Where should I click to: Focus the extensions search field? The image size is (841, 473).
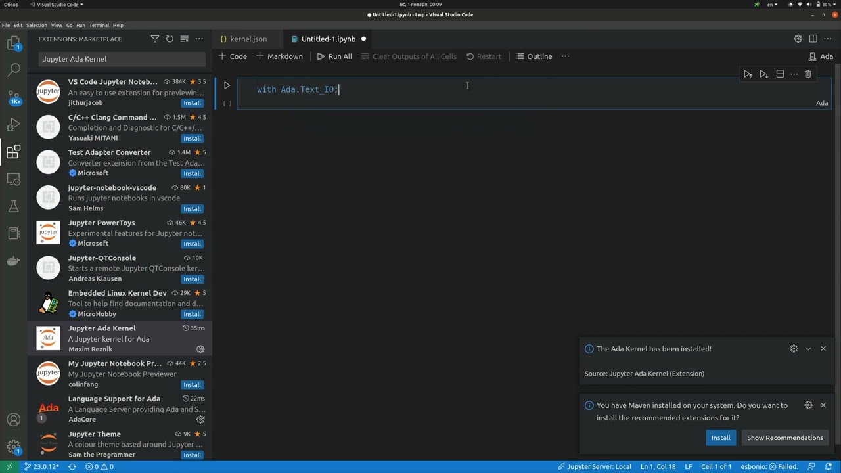pyautogui.click(x=122, y=59)
